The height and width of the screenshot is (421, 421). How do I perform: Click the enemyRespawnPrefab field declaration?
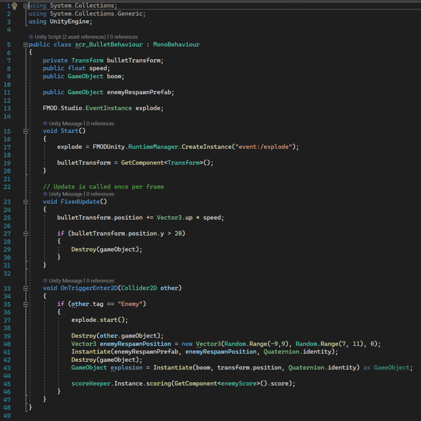coord(139,92)
